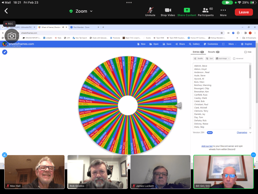Image resolution: width=258 pixels, height=194 pixels.
Task: Open the Changelog link
Action: pos(242,133)
